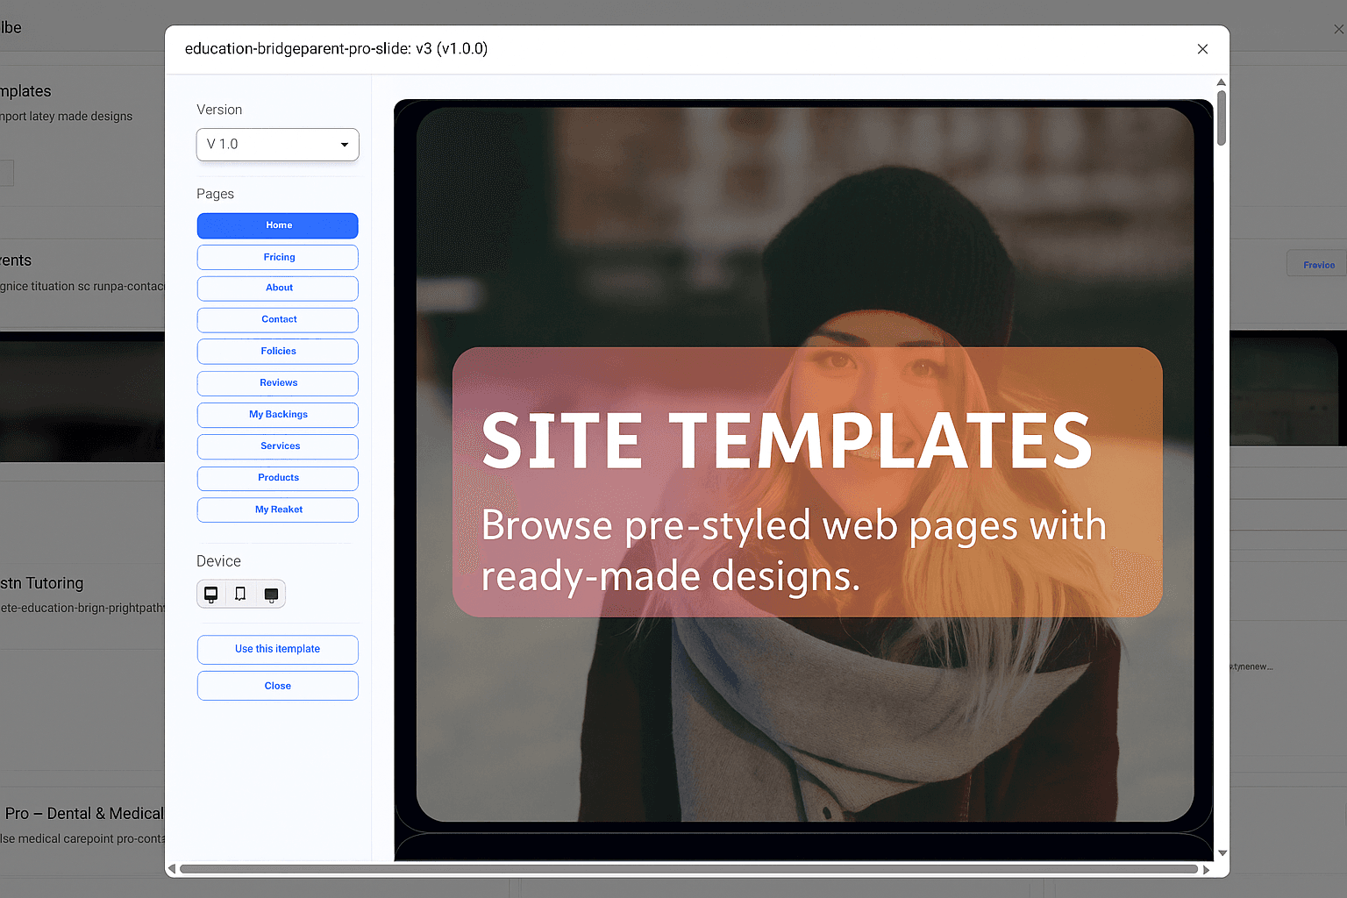The width and height of the screenshot is (1347, 898).
Task: Select the Home page button
Action: point(277,225)
